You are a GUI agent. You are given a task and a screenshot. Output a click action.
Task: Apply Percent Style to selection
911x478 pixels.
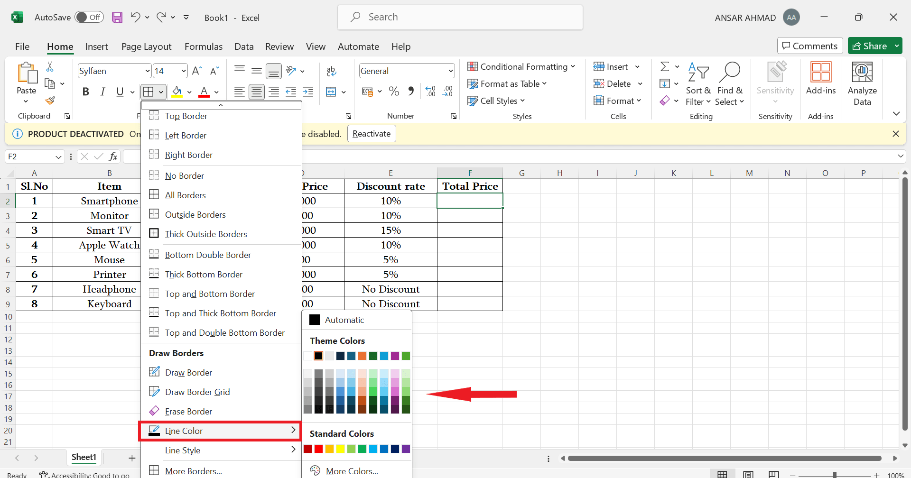pyautogui.click(x=394, y=92)
